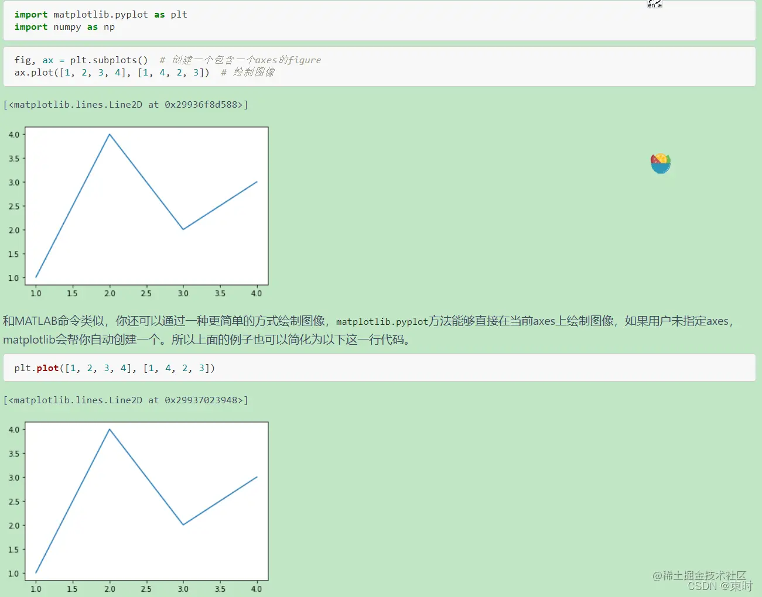This screenshot has height=597, width=762.
Task: Click the paragraph line starting 'matplotlib会帮你自动创建一个'
Action: pos(206,339)
